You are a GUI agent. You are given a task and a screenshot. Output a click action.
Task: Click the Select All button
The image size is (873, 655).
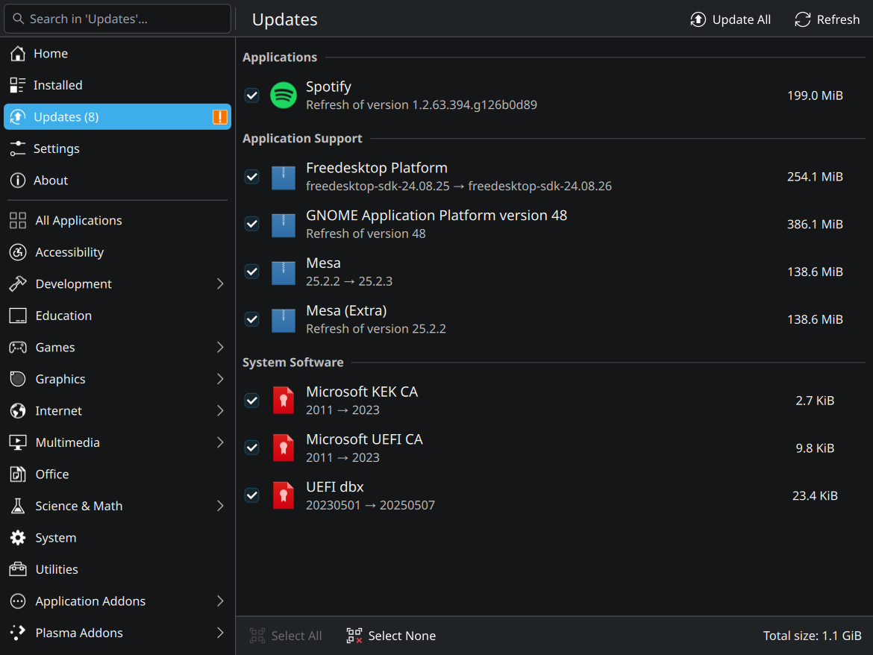[x=286, y=636]
